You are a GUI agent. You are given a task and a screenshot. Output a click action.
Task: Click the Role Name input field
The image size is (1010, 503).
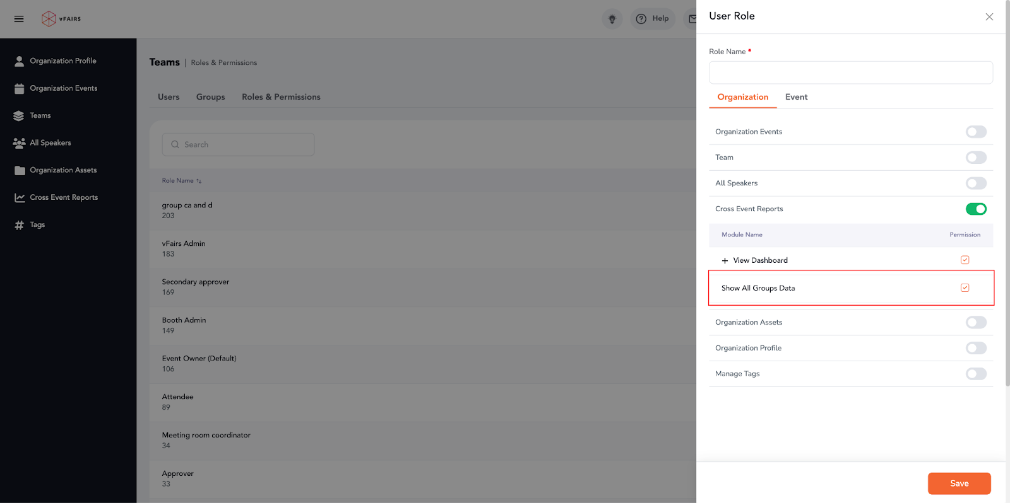(850, 72)
